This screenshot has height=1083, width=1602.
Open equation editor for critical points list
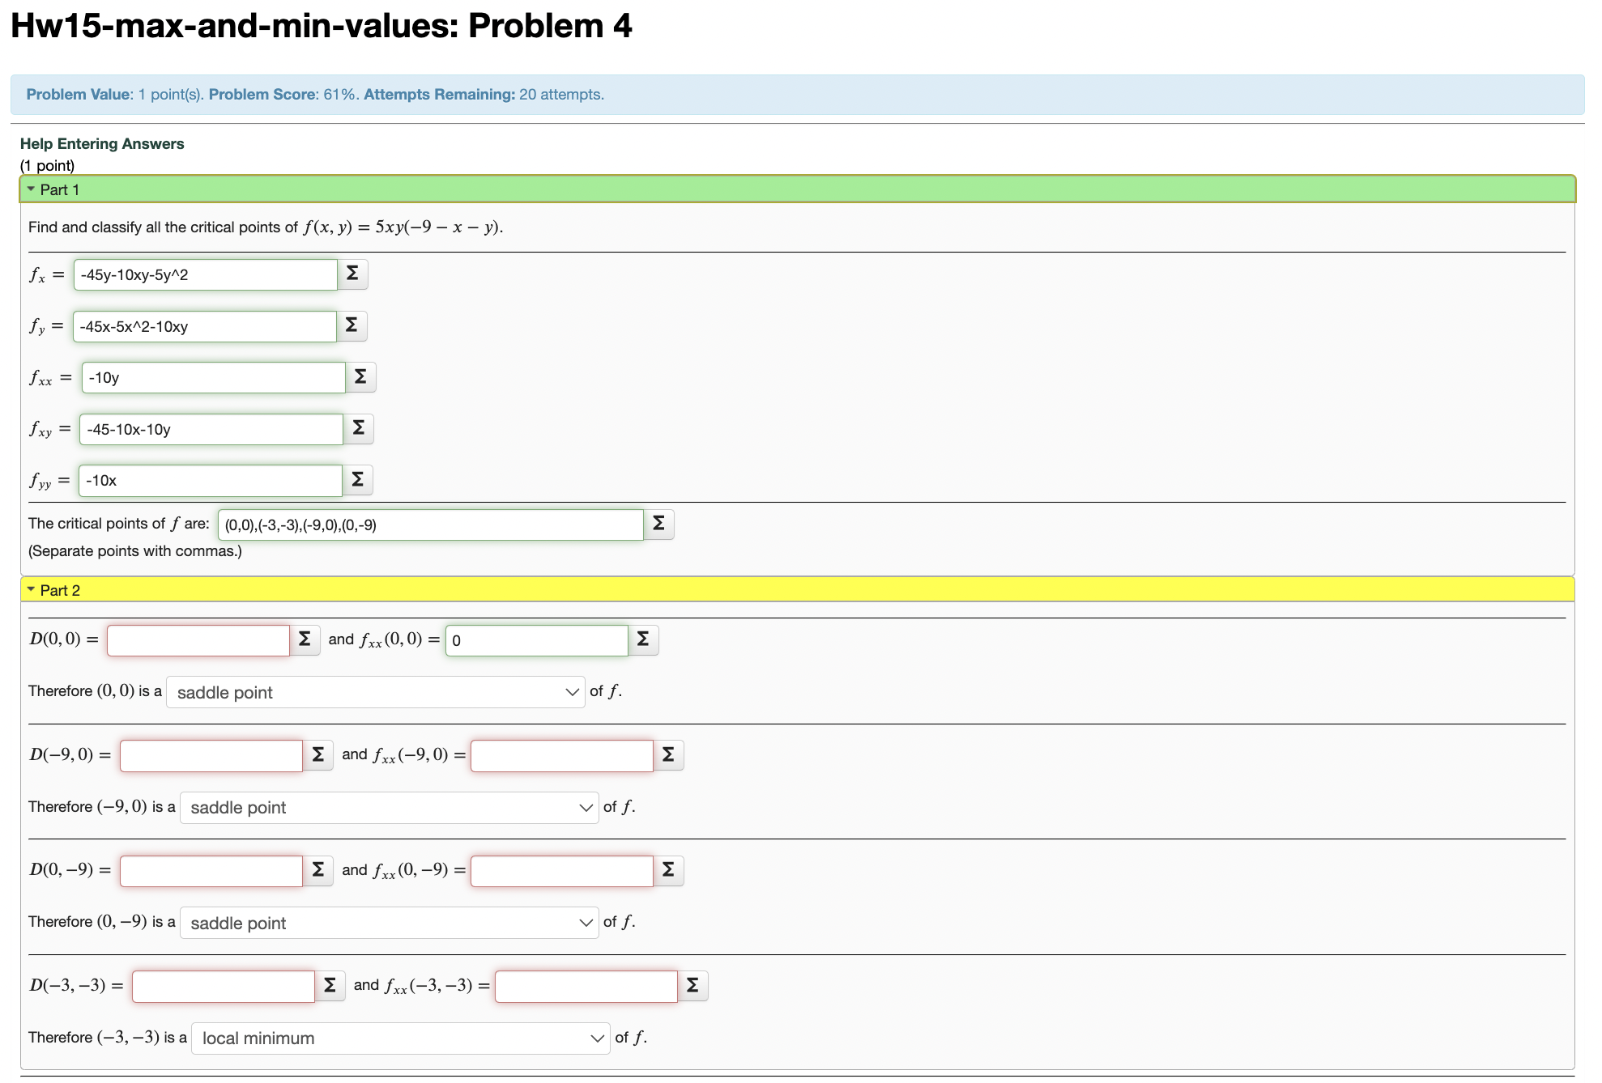point(658,524)
